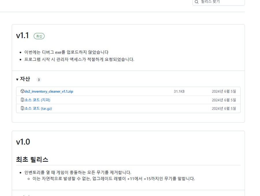Click the search magnifier icon in release finder

click(x=196, y=2)
